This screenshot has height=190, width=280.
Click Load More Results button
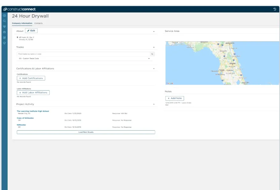[x=86, y=132]
